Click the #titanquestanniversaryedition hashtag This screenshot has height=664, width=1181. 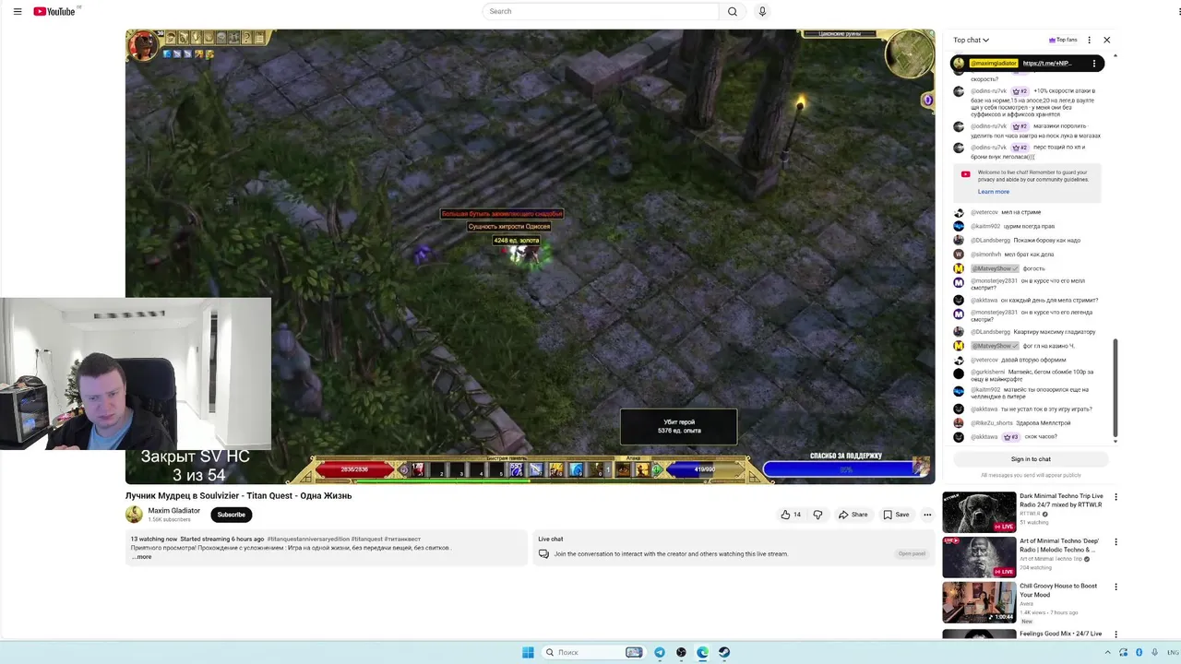(x=309, y=539)
